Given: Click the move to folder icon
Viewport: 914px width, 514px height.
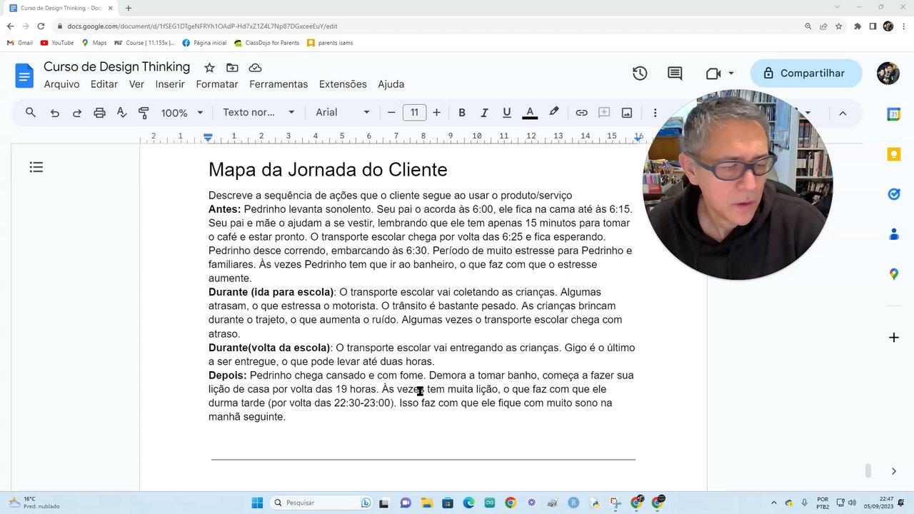Looking at the screenshot, I should pos(232,68).
